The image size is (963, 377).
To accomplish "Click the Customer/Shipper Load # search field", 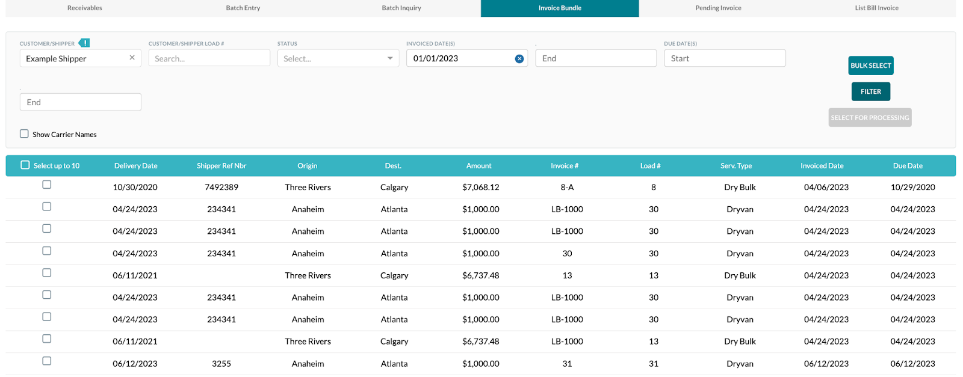I will [x=209, y=58].
